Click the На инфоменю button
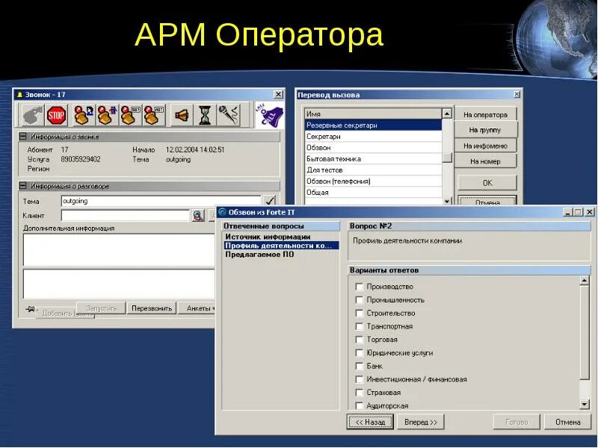 click(485, 146)
